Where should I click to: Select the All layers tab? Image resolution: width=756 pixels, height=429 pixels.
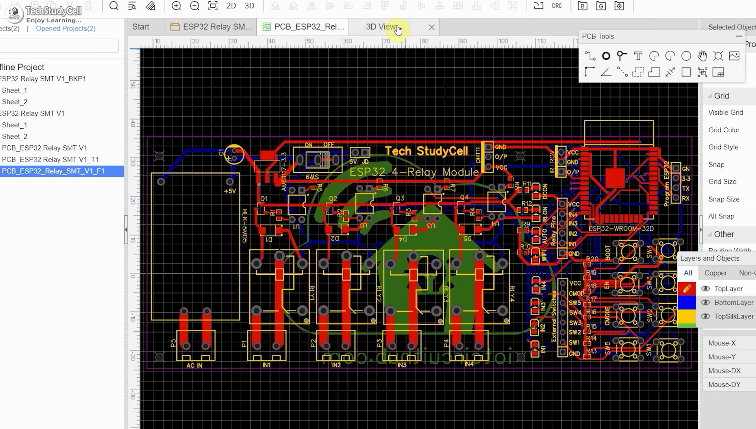tap(688, 273)
